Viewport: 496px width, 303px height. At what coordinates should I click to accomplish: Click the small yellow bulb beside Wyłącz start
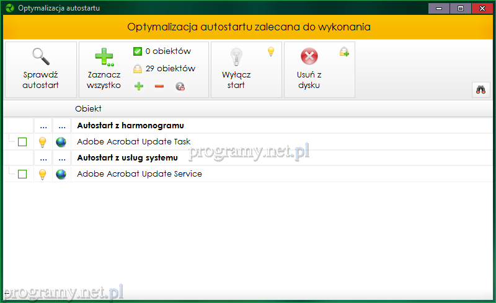[270, 52]
